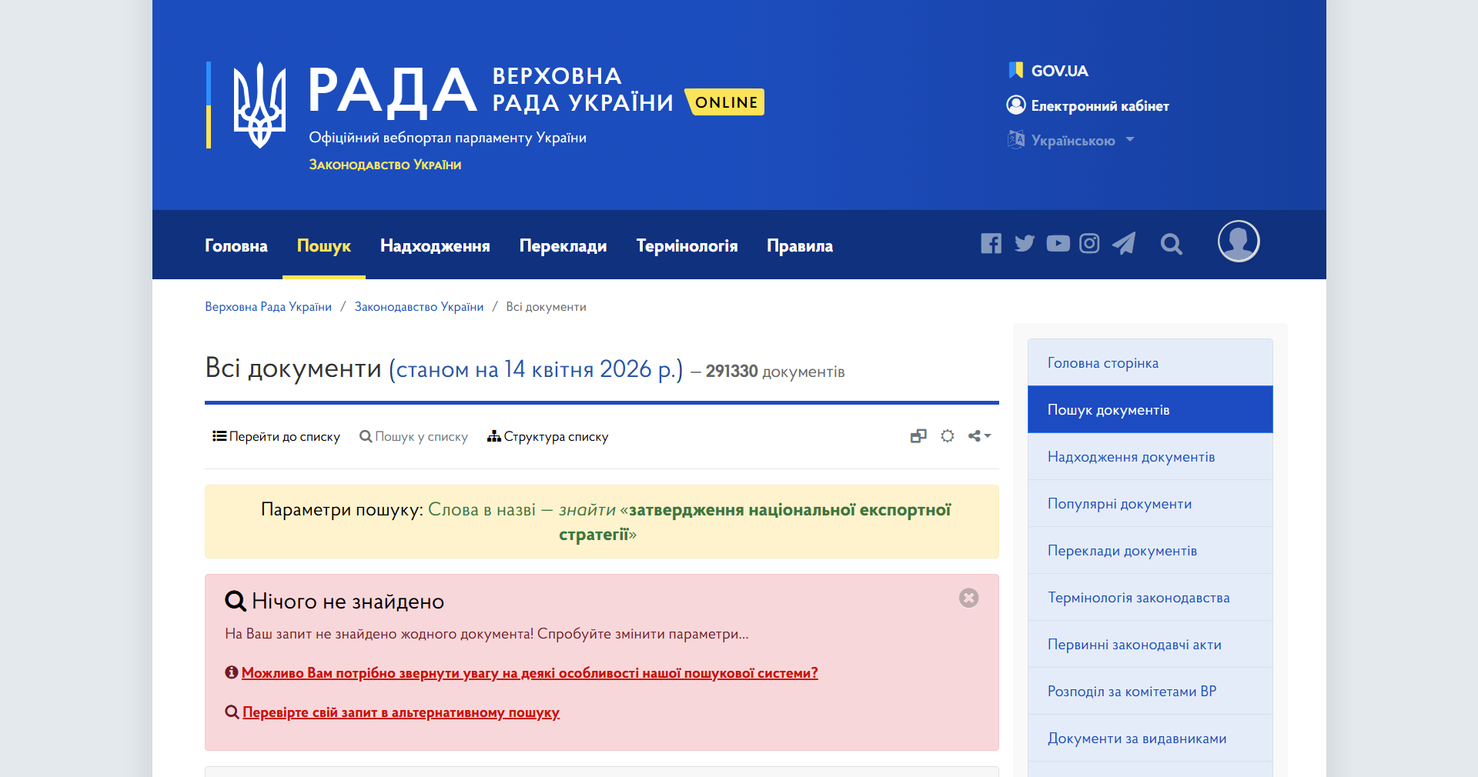Viewport: 1478px width, 777px height.
Task: Go to 'Головна' in navigation bar
Action: (236, 246)
